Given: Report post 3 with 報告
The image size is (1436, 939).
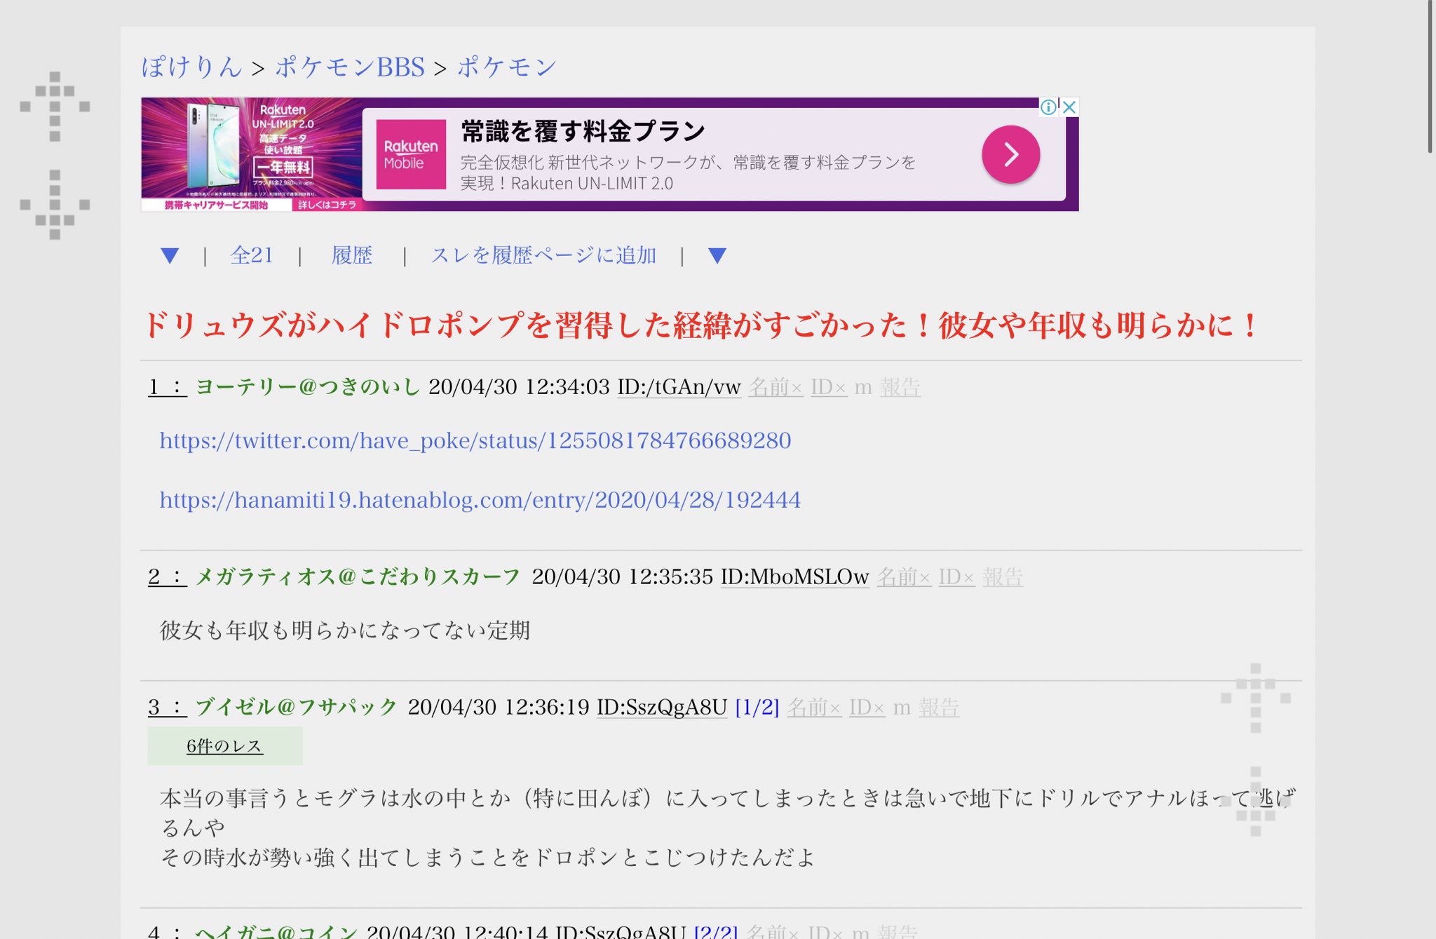Looking at the screenshot, I should 939,707.
